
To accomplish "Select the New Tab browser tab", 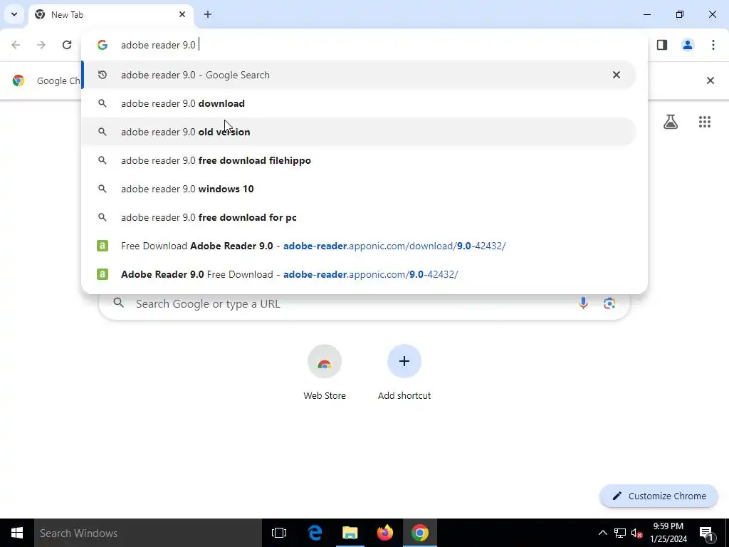I will [110, 14].
